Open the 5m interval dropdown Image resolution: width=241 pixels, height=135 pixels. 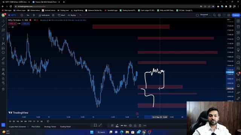click(28, 15)
